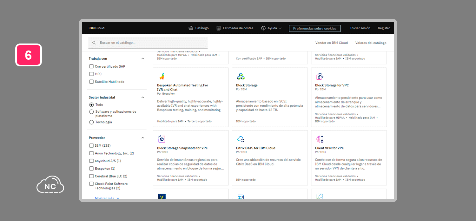Click Iniciar sesión in the header
Image resolution: width=476 pixels, height=221 pixels.
[360, 28]
